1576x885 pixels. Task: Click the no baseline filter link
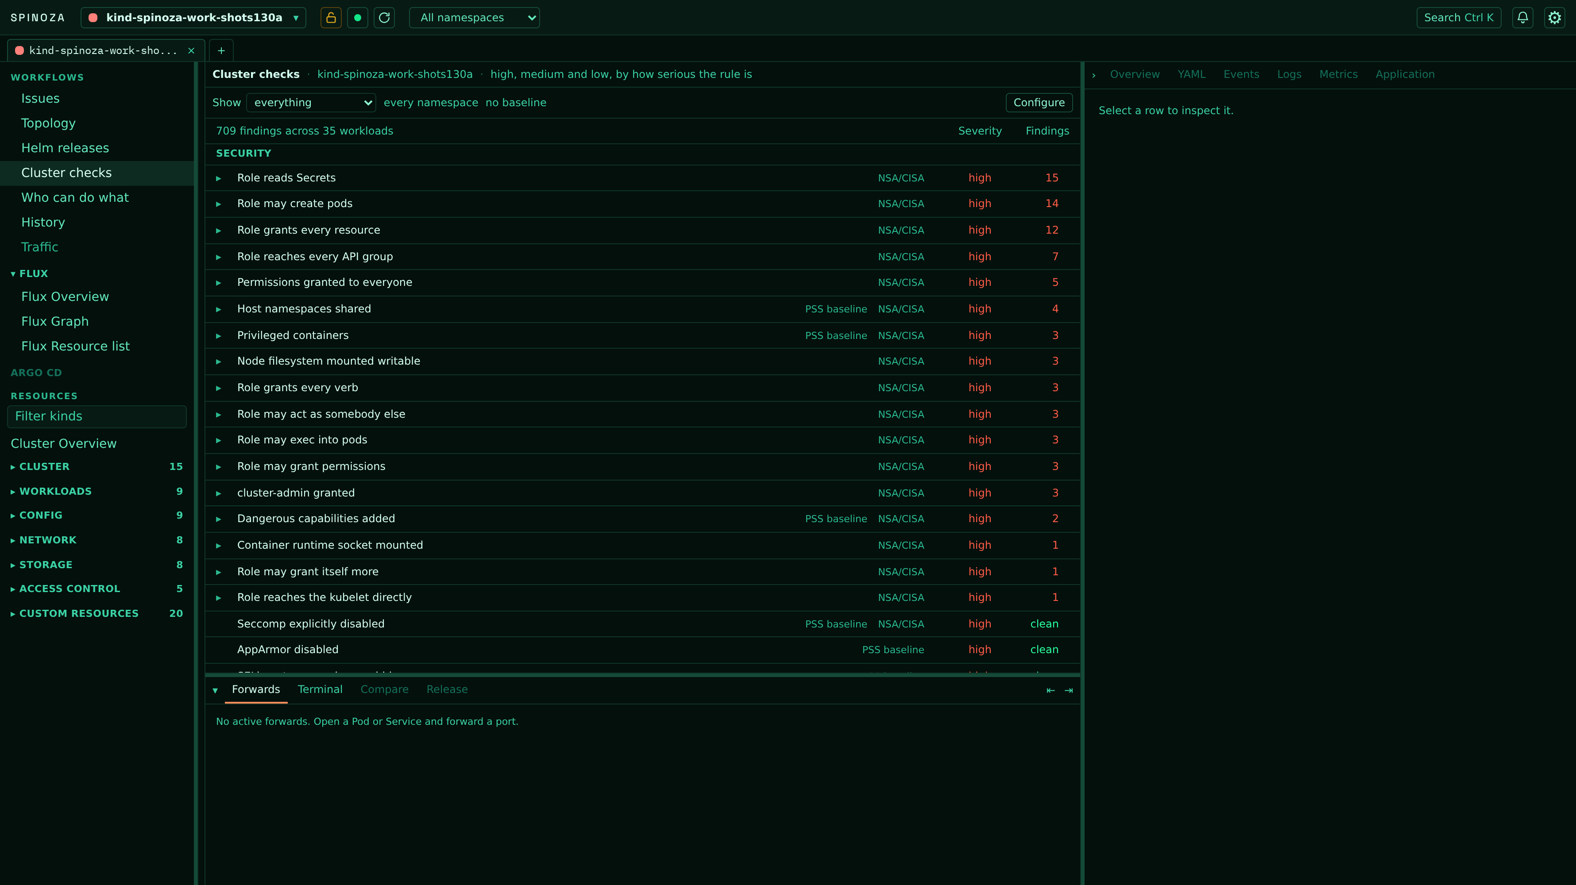pyautogui.click(x=516, y=103)
